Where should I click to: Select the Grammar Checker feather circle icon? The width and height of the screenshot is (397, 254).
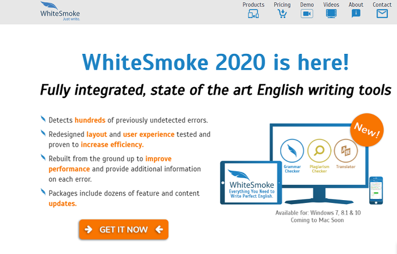(x=292, y=151)
